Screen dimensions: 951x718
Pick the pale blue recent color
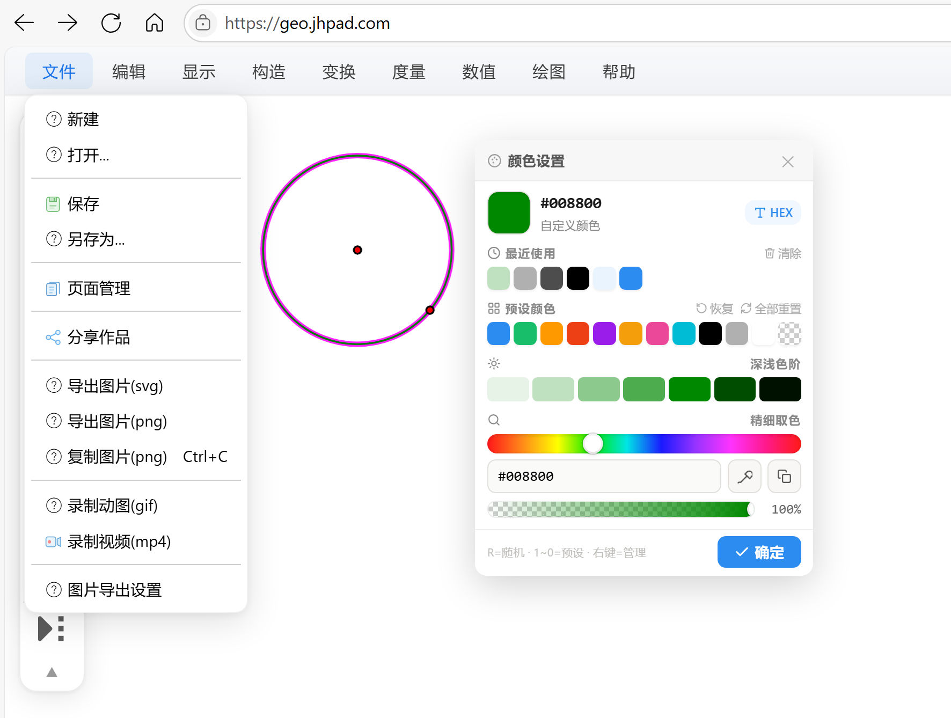tap(604, 278)
